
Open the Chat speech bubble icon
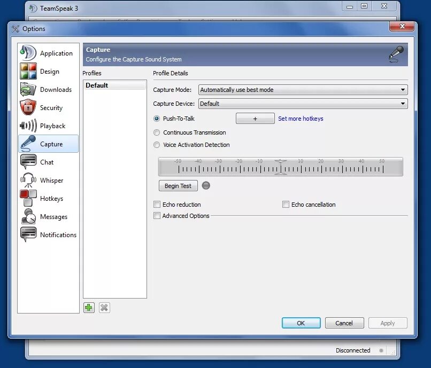[28, 162]
